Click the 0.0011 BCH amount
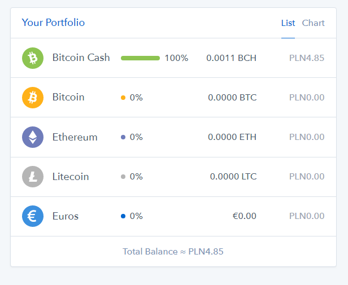 point(231,58)
